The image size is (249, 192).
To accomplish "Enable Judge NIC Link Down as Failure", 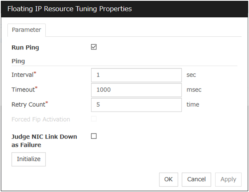I will (x=94, y=136).
